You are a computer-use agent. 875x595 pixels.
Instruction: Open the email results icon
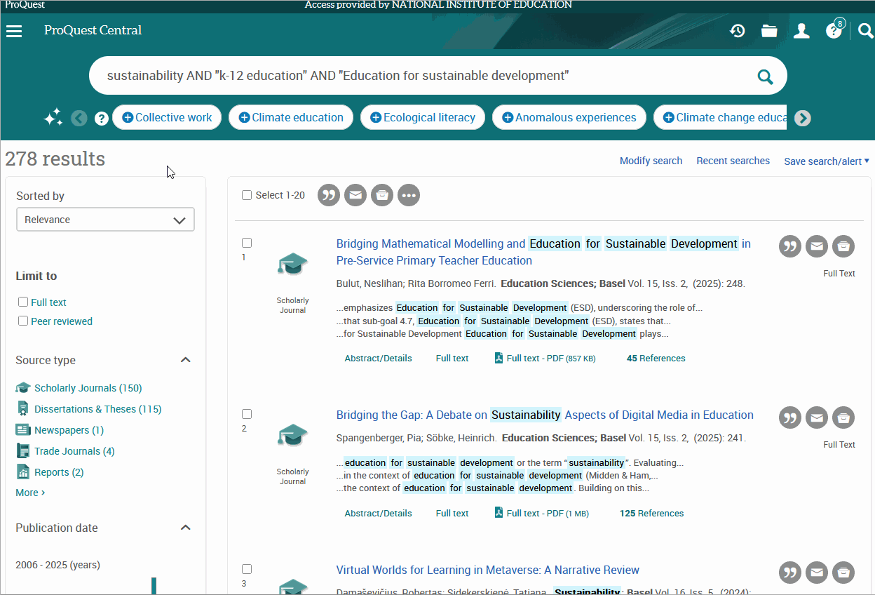355,195
